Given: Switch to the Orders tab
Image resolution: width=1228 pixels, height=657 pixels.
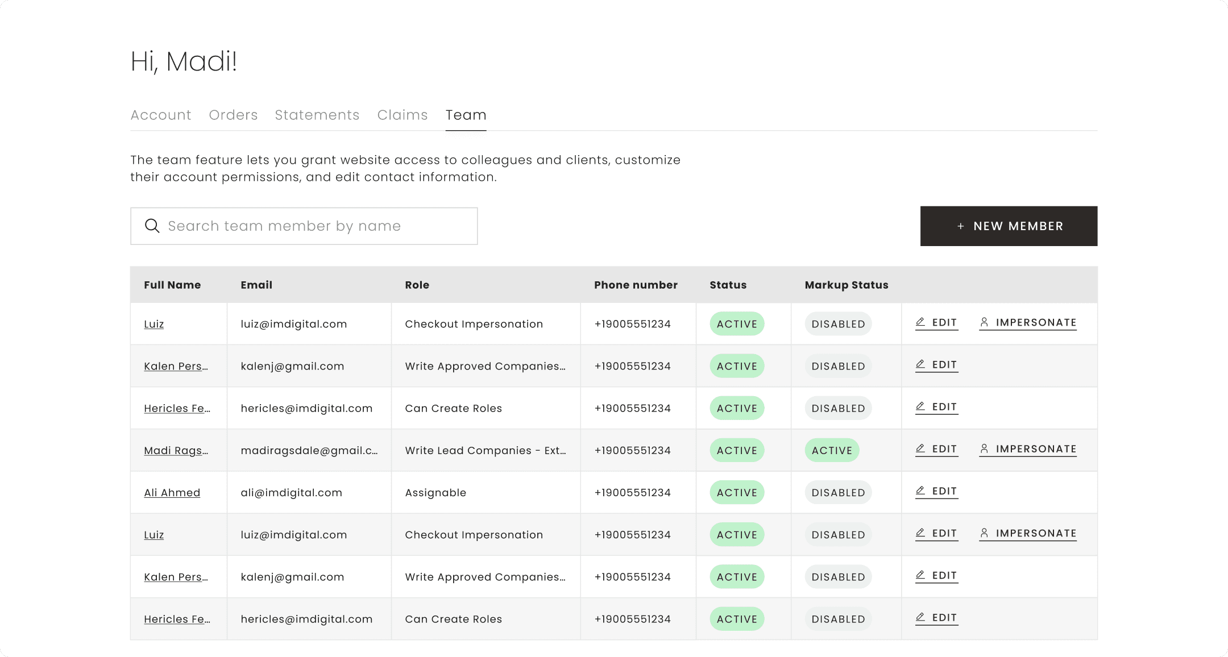Looking at the screenshot, I should (x=233, y=115).
